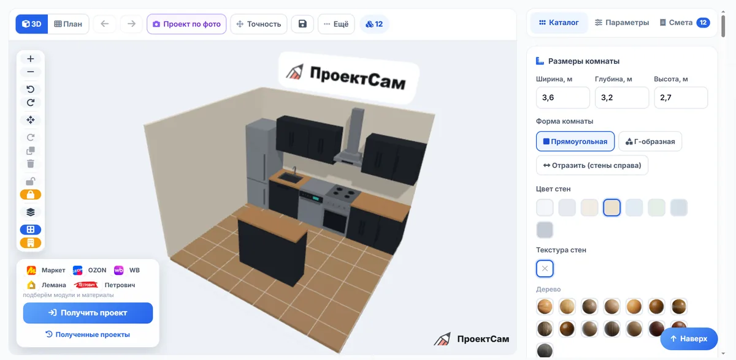Click the Получить проект button

pyautogui.click(x=88, y=313)
